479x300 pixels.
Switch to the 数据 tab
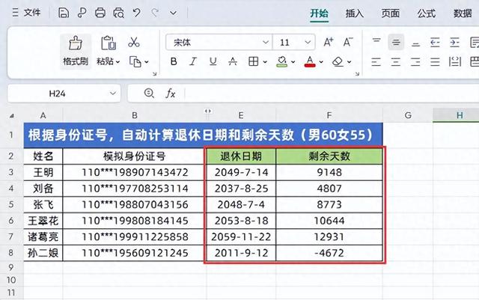point(463,13)
